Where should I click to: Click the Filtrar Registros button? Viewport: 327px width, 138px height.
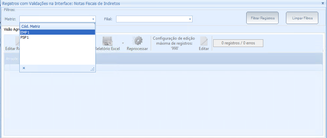(x=263, y=18)
